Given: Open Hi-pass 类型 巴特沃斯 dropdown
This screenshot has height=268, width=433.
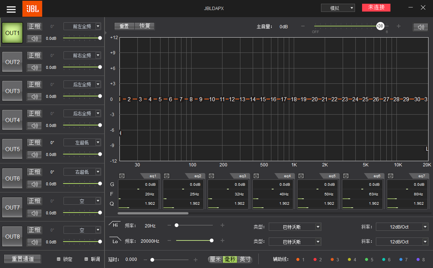Looking at the screenshot, I should 295,227.
